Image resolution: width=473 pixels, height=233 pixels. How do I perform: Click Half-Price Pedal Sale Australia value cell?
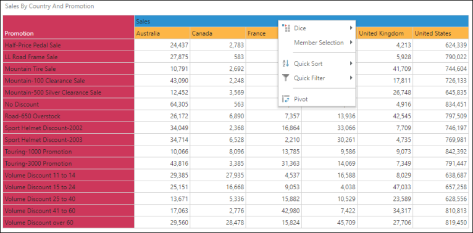[162, 45]
